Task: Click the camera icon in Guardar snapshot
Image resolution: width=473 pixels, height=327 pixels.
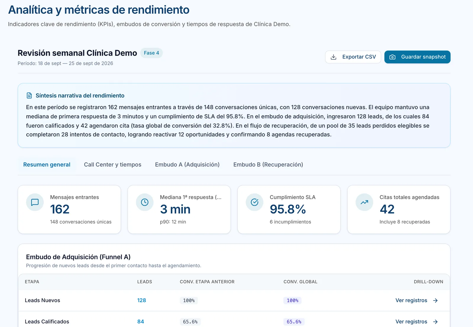Action: click(x=392, y=57)
